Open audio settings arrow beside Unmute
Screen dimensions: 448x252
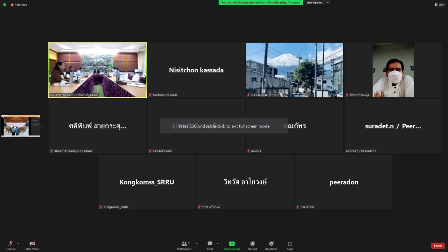(x=18, y=244)
